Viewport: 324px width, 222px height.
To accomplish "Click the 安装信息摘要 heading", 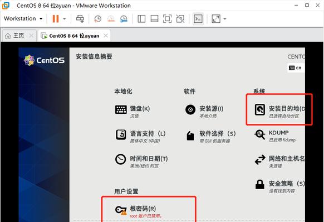I will 94,57.
